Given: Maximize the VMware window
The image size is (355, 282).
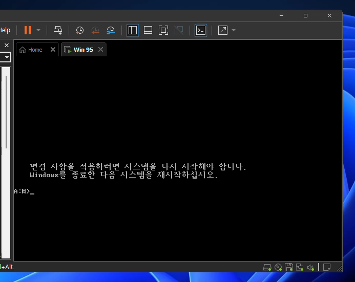Looking at the screenshot, I should coord(305,15).
